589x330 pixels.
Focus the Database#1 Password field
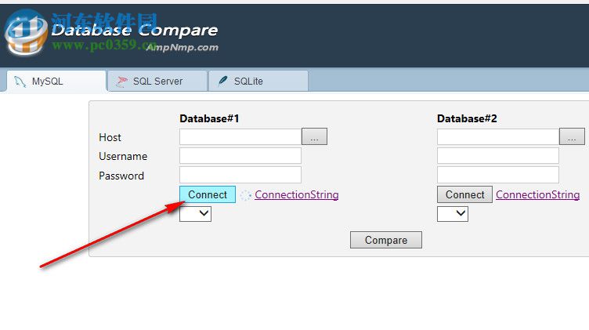pyautogui.click(x=240, y=175)
